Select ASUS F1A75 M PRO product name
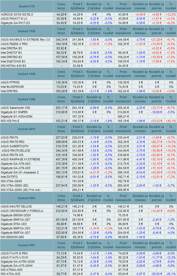The height and width of the screenshot is (276, 177). [14, 253]
